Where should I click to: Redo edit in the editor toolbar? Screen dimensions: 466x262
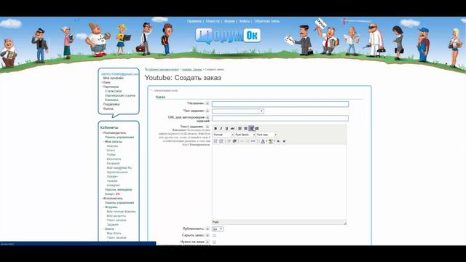(248, 141)
